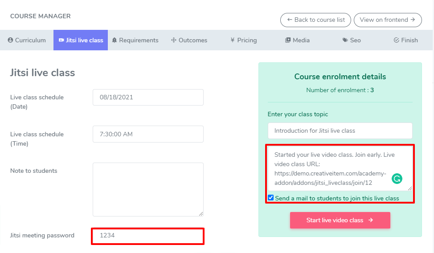Image resolution: width=434 pixels, height=253 pixels.
Task: Click View on frontend button
Action: tap(387, 20)
